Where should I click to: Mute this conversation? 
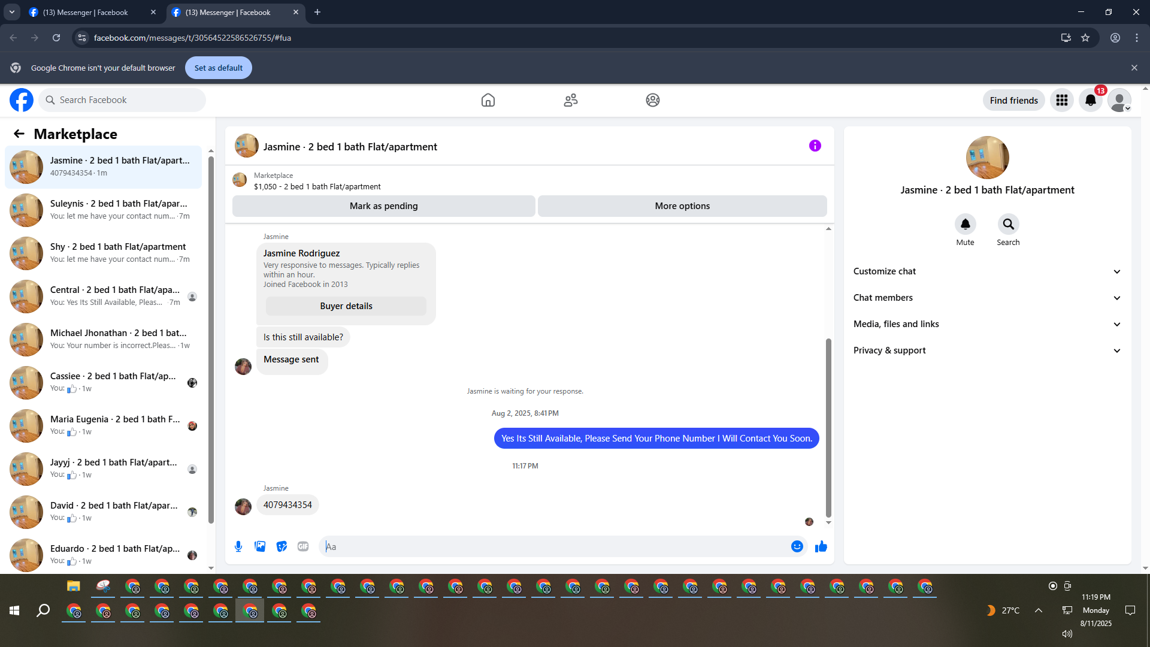[x=965, y=224]
